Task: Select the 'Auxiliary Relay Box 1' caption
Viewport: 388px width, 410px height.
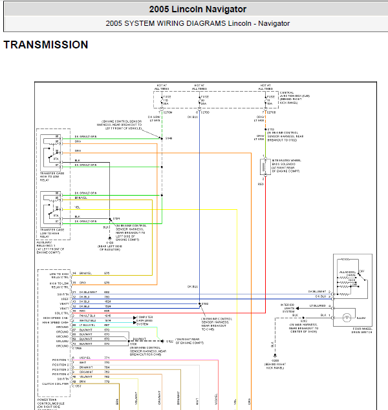Action: point(50,247)
